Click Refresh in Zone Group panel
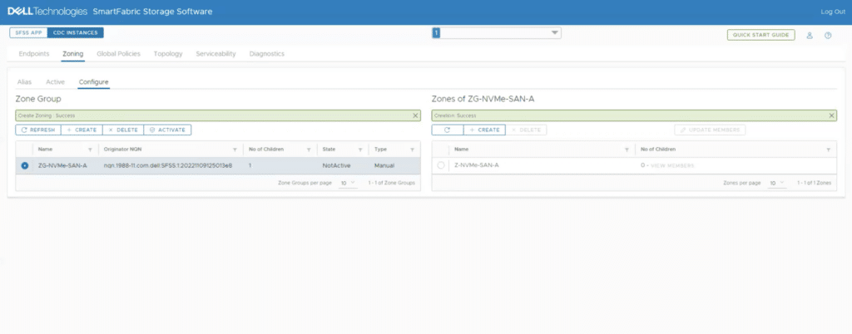 (x=38, y=130)
